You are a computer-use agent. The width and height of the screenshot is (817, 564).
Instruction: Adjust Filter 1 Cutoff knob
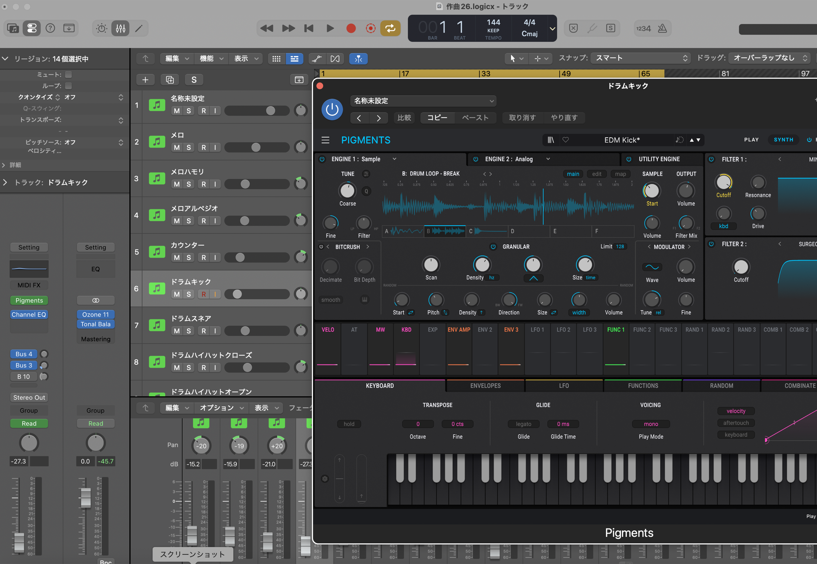[x=723, y=183]
